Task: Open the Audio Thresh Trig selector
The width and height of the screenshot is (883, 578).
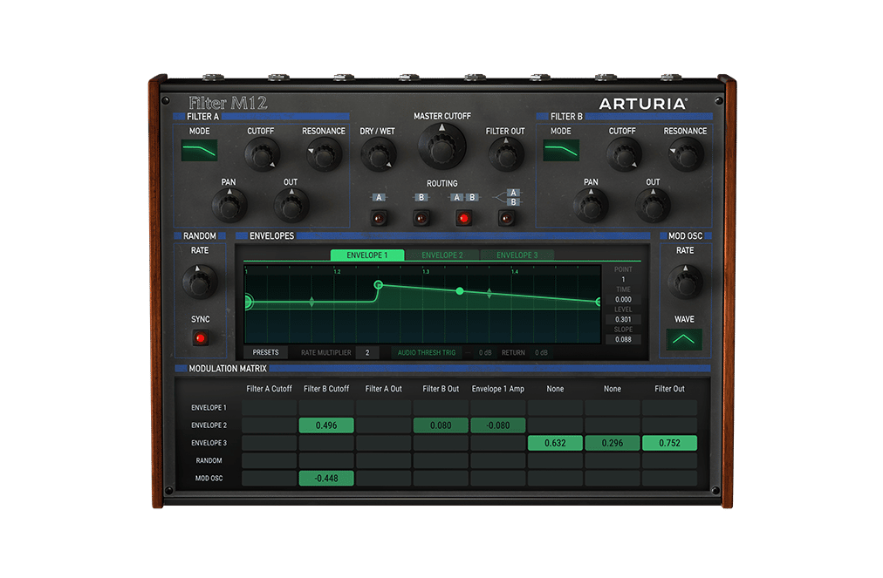Action: pos(426,352)
